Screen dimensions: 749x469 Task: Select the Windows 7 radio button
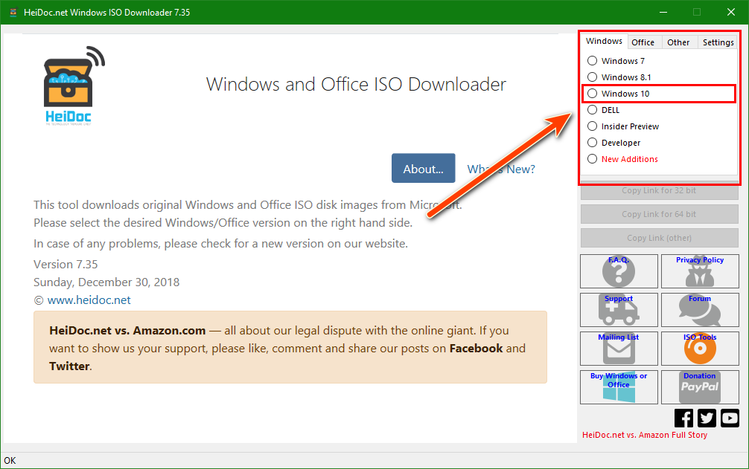(593, 60)
